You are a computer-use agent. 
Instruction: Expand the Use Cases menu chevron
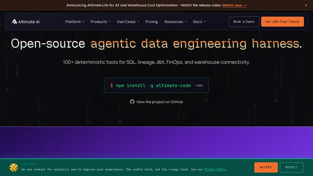138,21
